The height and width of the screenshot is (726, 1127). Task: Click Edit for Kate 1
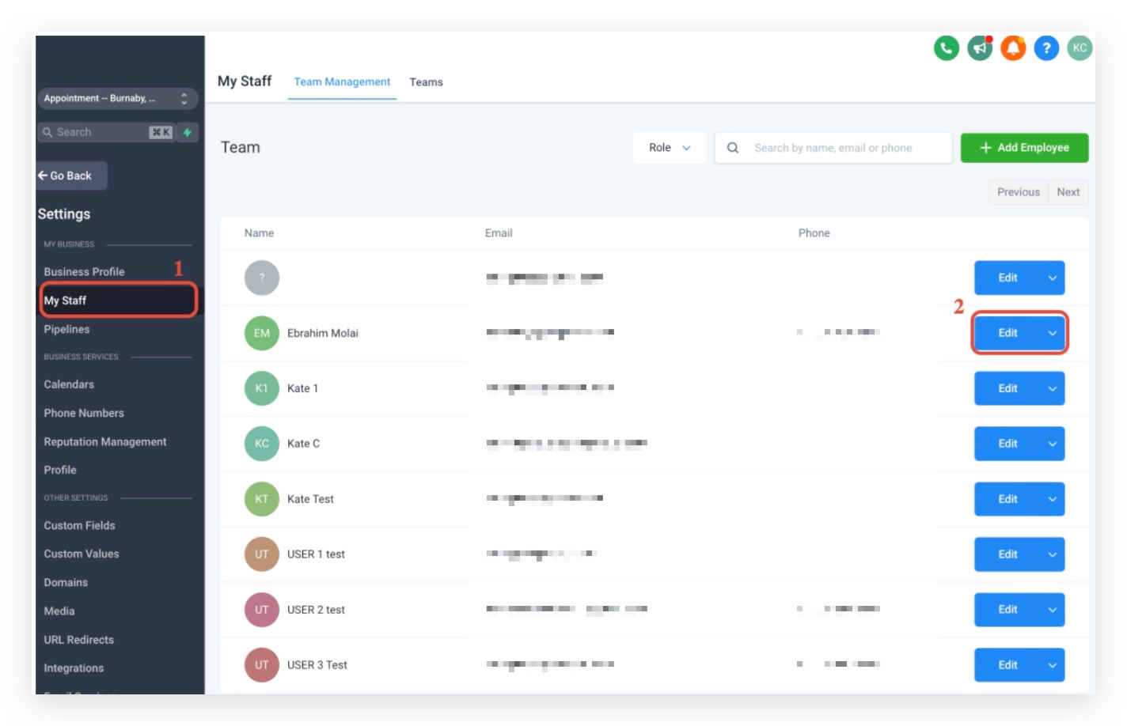pyautogui.click(x=1007, y=388)
